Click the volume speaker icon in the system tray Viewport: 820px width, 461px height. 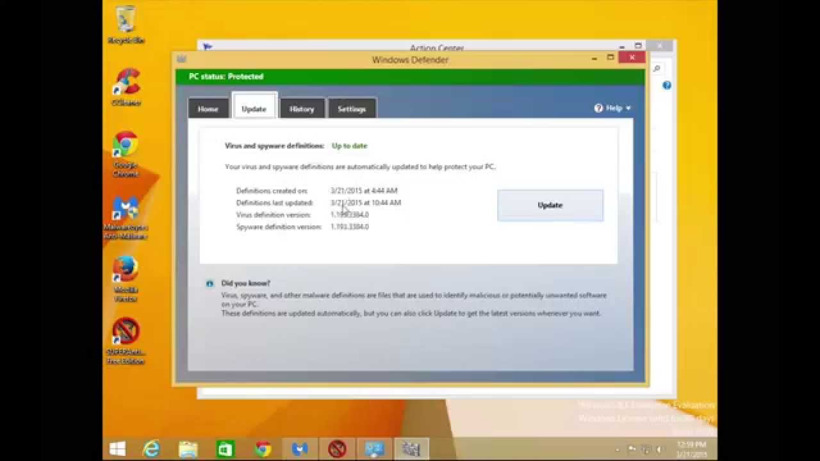pos(660,449)
